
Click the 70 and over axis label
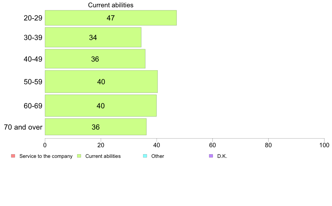(x=23, y=127)
